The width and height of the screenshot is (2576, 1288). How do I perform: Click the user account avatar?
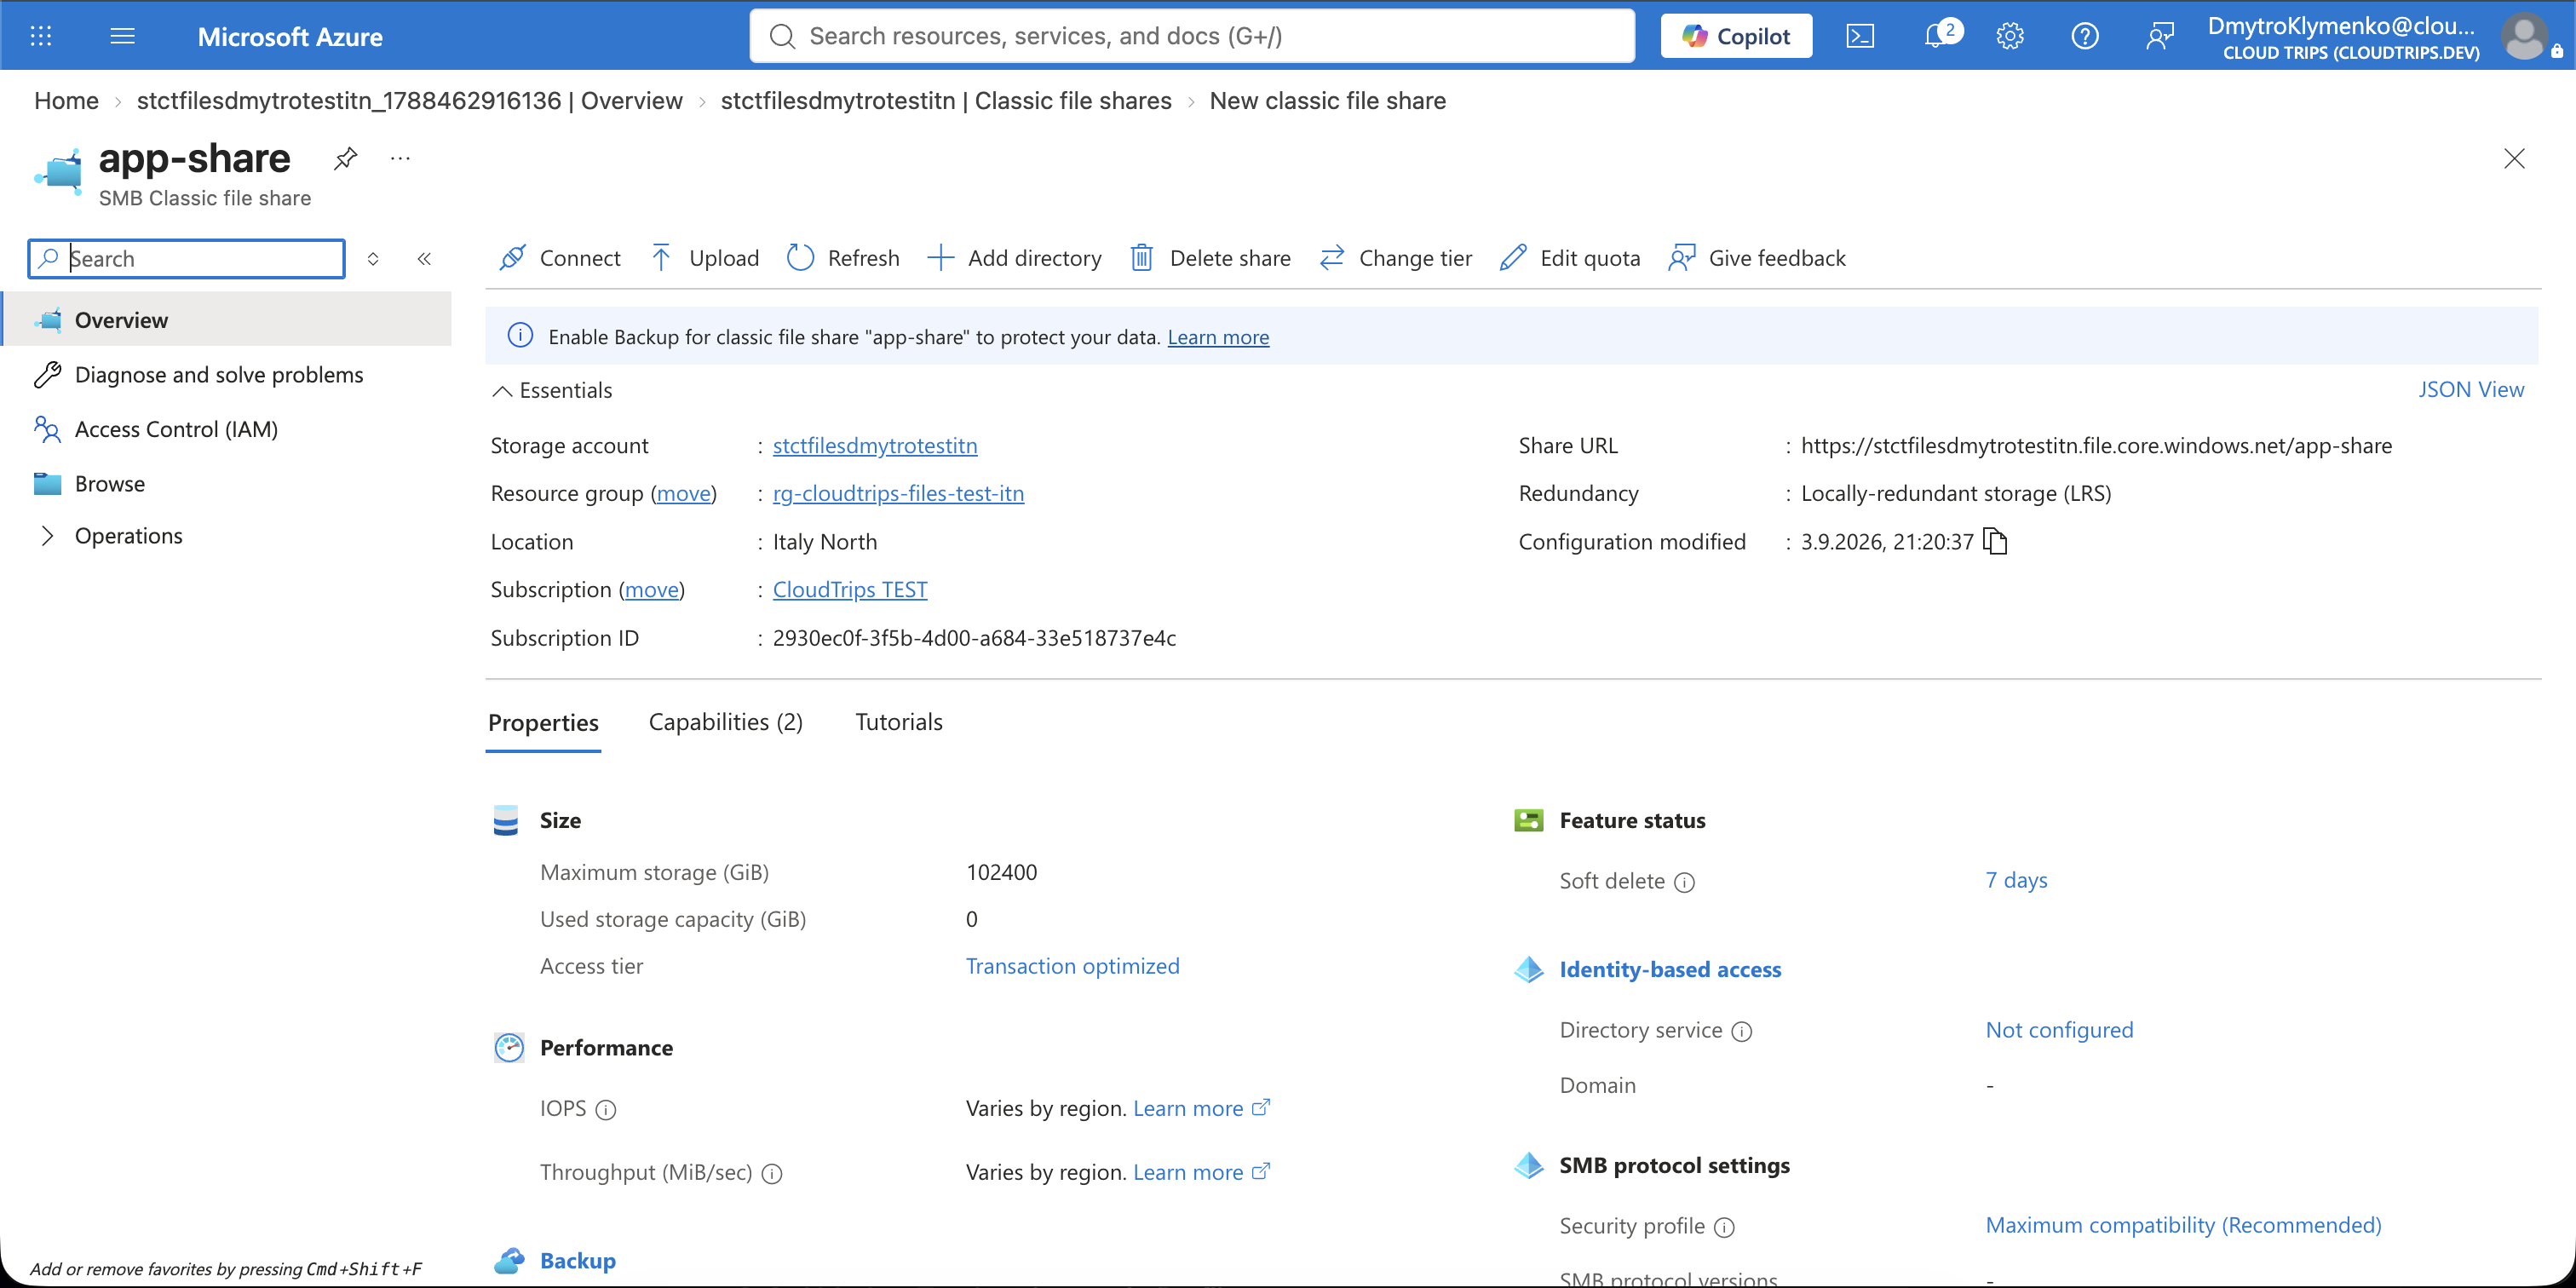coord(2525,36)
